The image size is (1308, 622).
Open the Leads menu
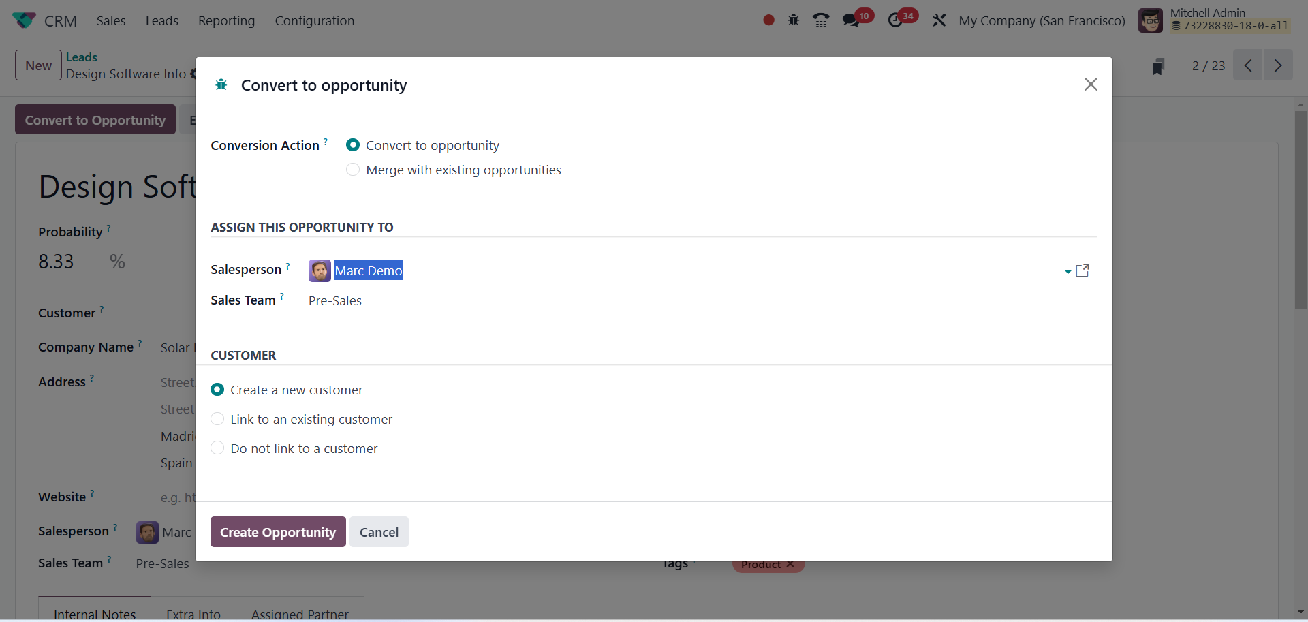[162, 20]
